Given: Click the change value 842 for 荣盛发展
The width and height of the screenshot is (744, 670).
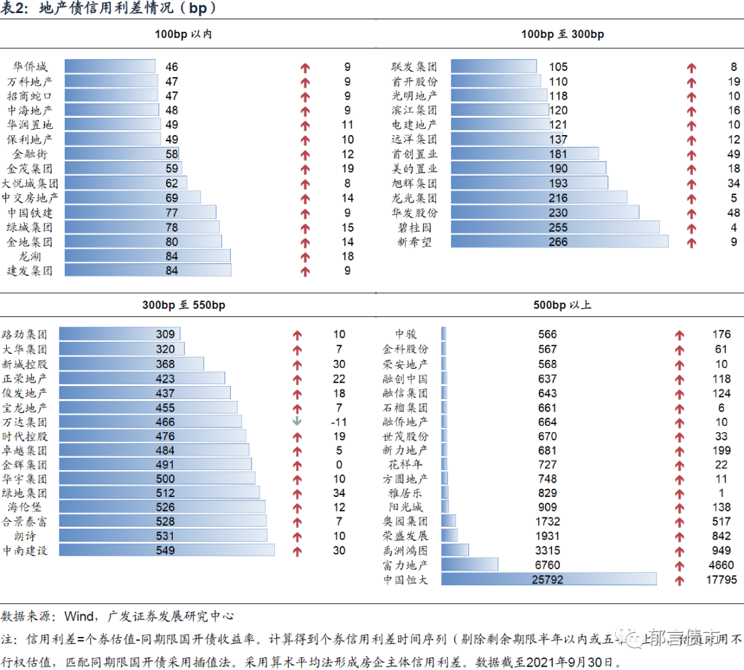Looking at the screenshot, I should (721, 536).
